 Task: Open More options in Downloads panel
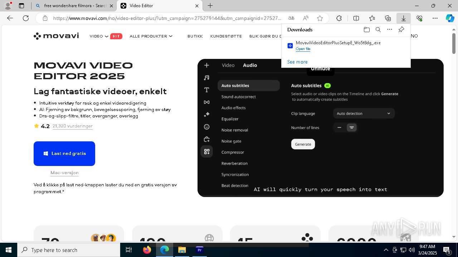point(390,30)
